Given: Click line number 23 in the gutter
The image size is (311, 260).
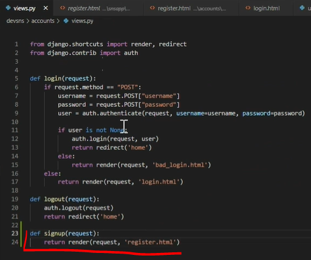Looking at the screenshot, I should tap(15, 233).
